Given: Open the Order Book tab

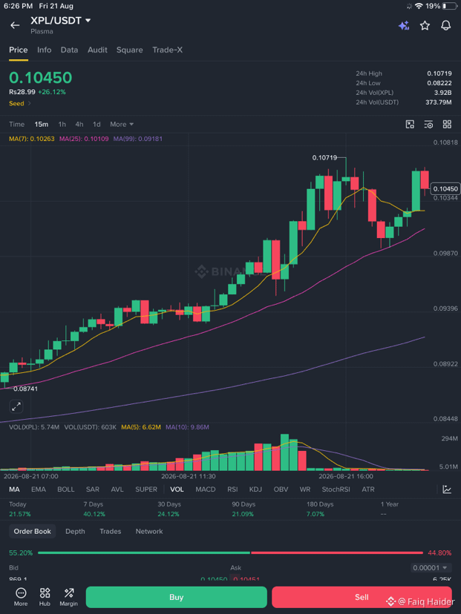Looking at the screenshot, I should point(33,532).
